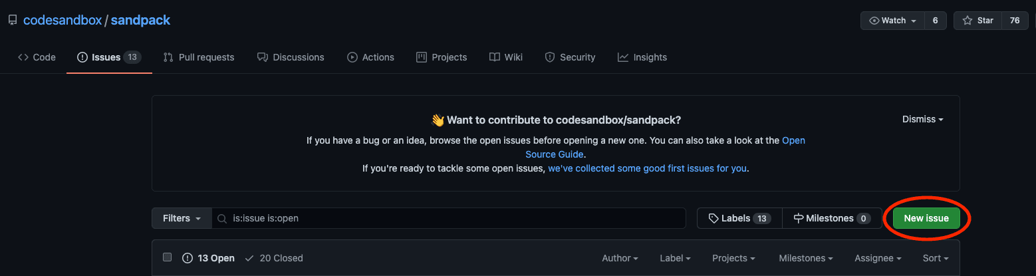Viewport: 1036px width, 276px height.
Task: Click the magnifier icon in the search box
Action: [x=222, y=218]
